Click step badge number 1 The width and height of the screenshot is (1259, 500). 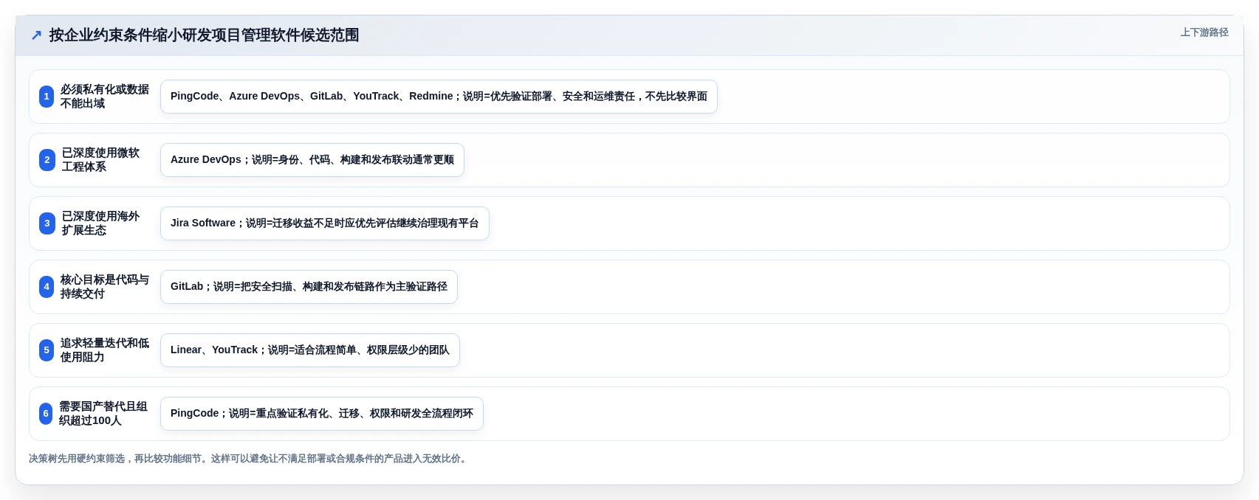[47, 97]
